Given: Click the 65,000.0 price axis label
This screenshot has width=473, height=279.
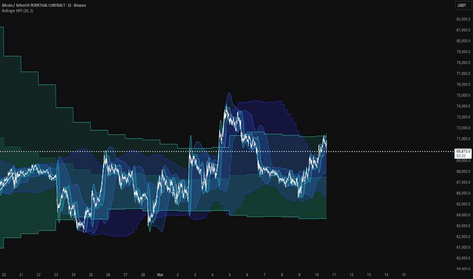Looking at the screenshot, I should [463, 204].
